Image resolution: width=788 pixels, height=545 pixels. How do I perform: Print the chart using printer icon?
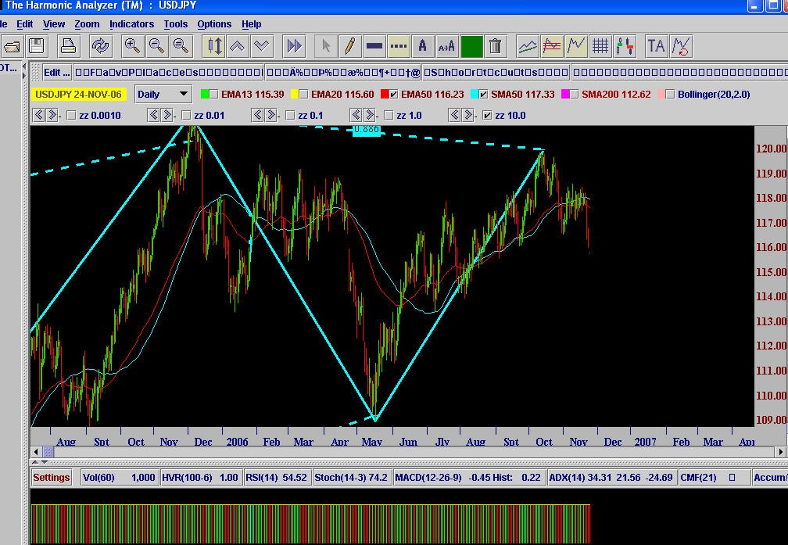(68, 47)
